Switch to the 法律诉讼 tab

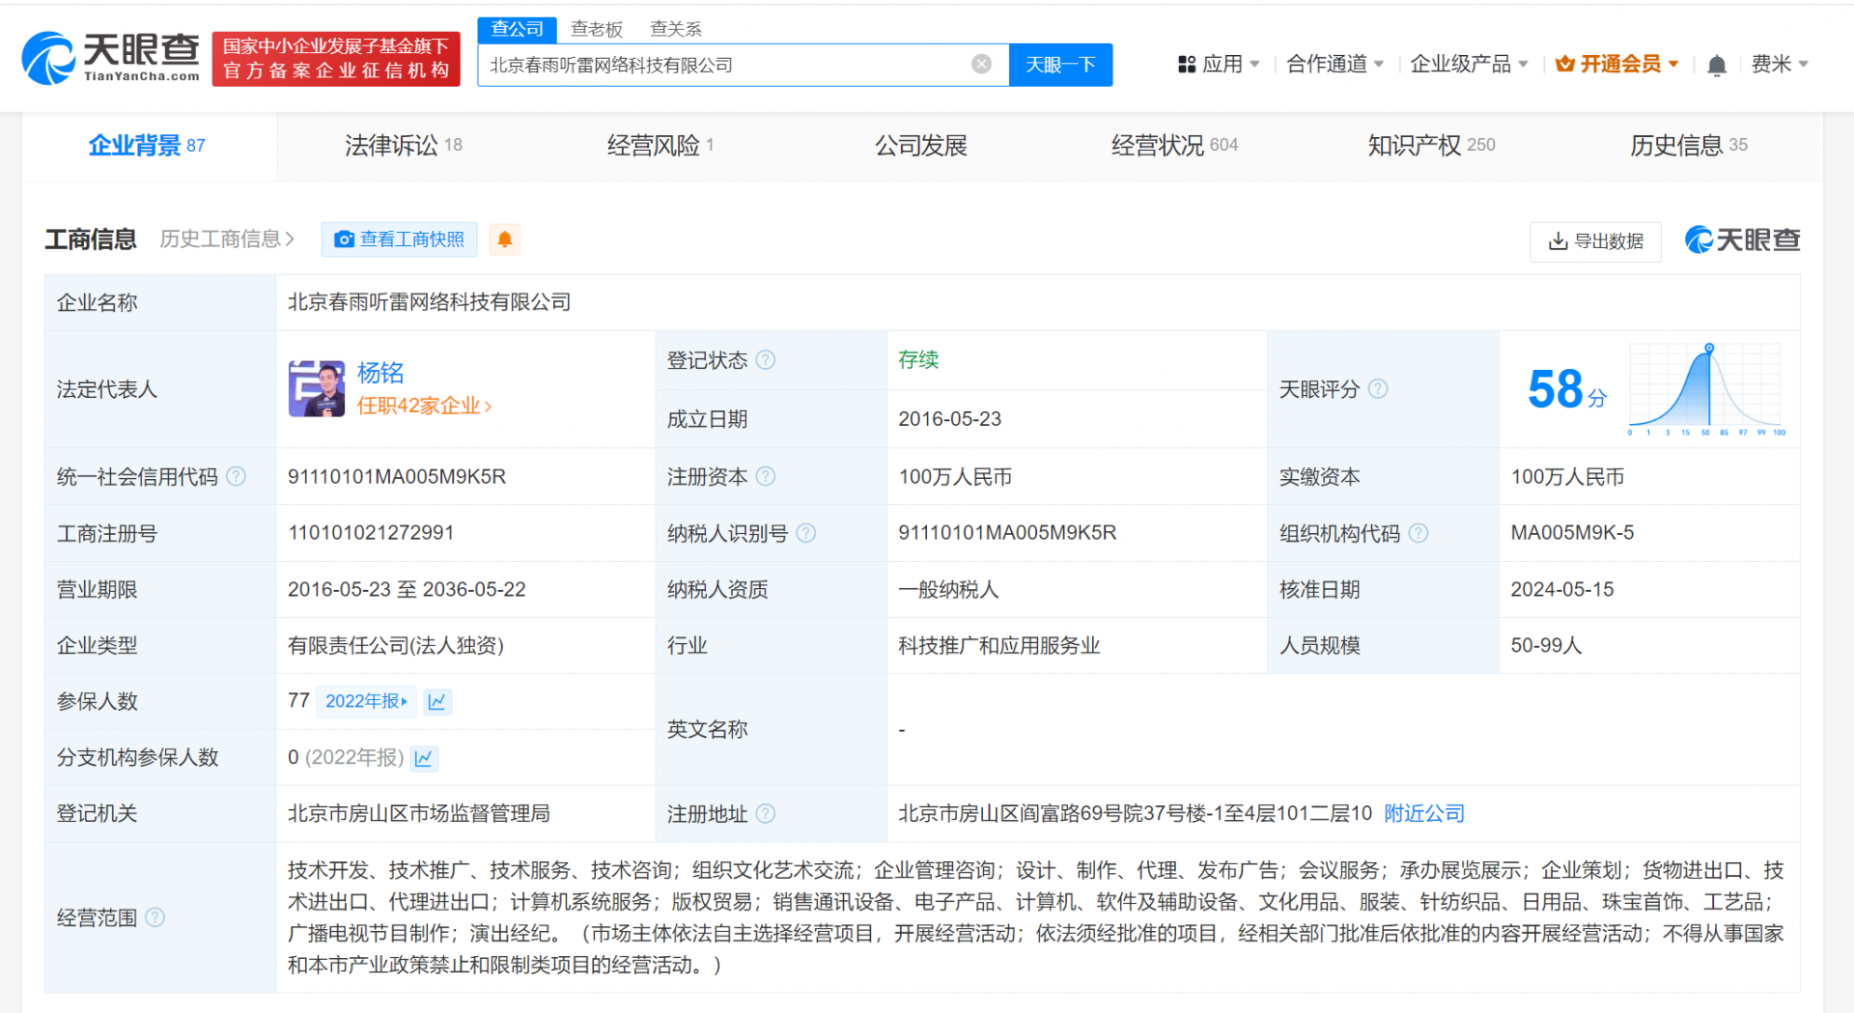point(404,146)
